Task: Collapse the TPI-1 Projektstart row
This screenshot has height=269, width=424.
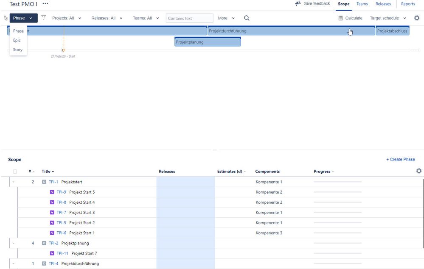Action: pos(14,182)
